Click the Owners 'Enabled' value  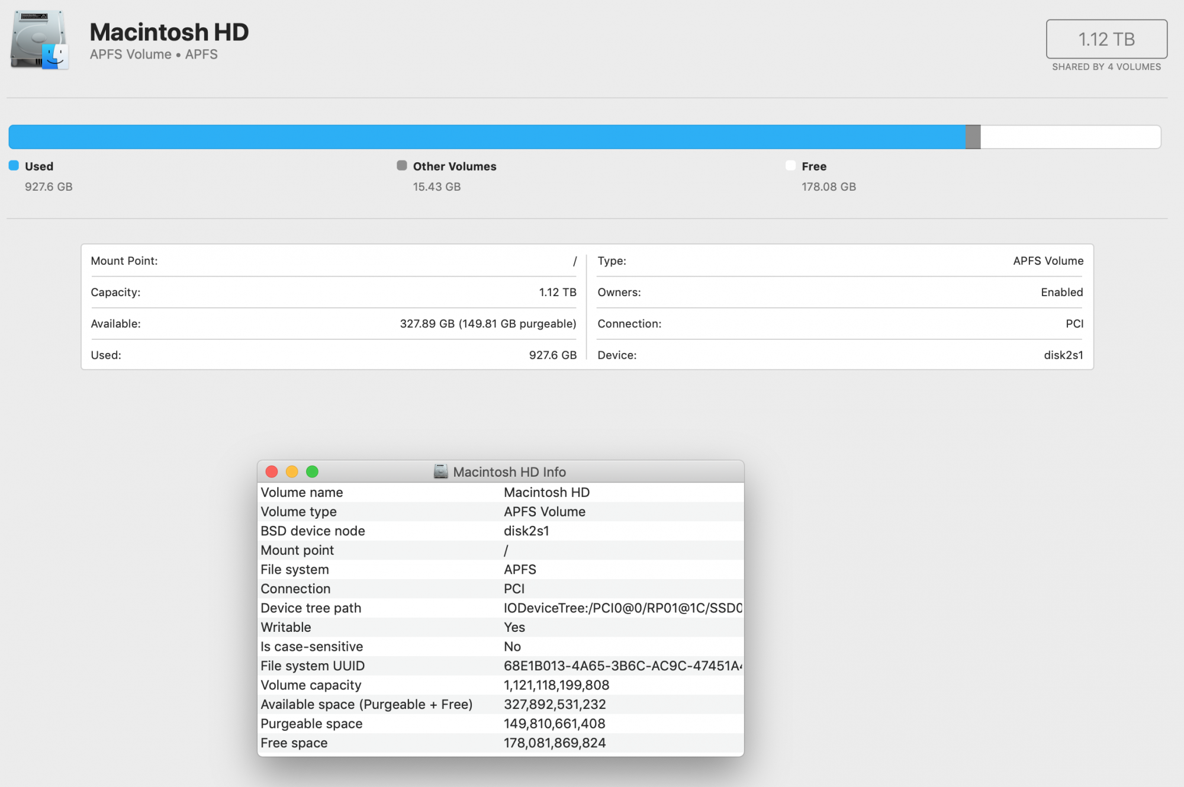[x=1062, y=292]
